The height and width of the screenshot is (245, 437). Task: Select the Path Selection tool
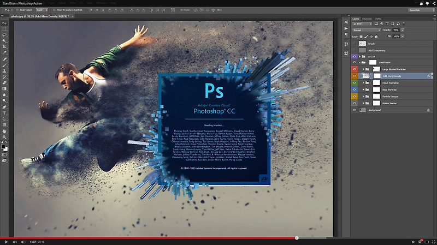pos(4,119)
